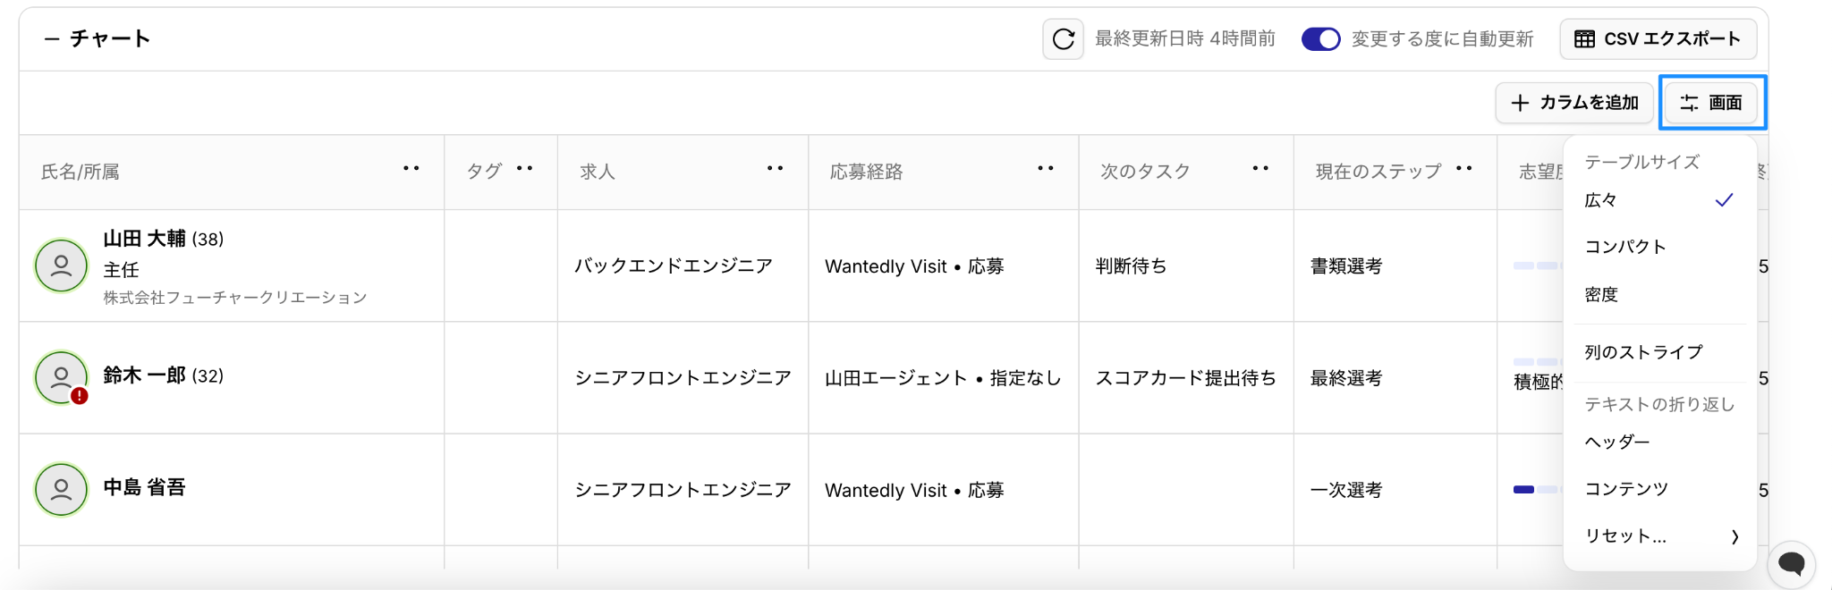Screen dimensions: 1832x590
Task: Select the コンパクト table size option
Action: [1625, 247]
